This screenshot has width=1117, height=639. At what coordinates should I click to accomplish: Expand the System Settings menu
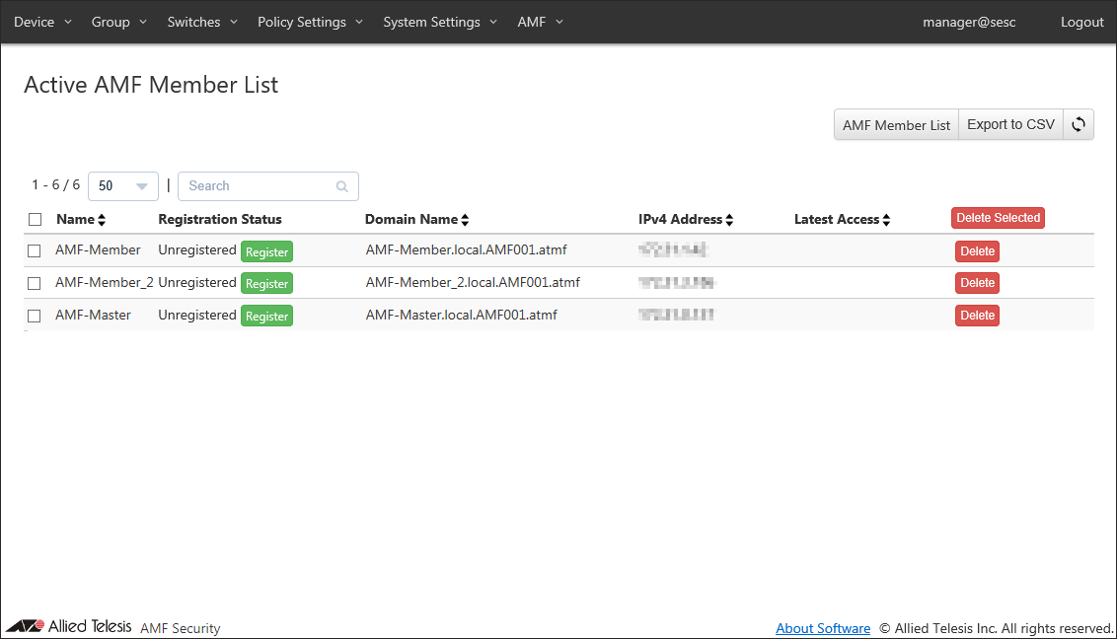[440, 22]
